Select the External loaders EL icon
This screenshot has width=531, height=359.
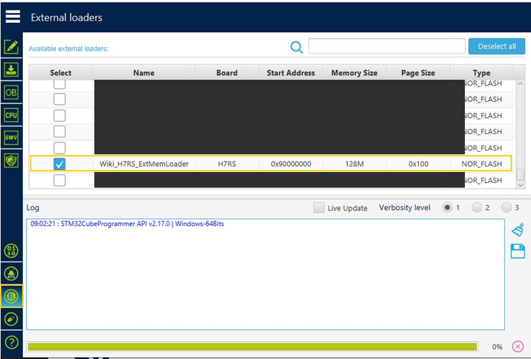coord(11,296)
